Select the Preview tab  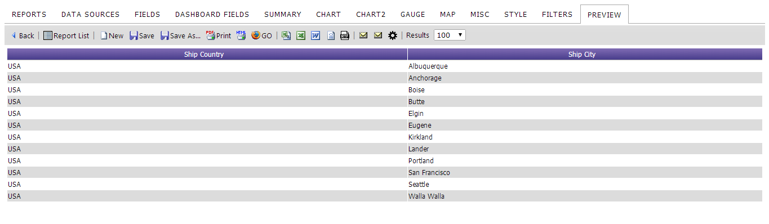coord(604,15)
